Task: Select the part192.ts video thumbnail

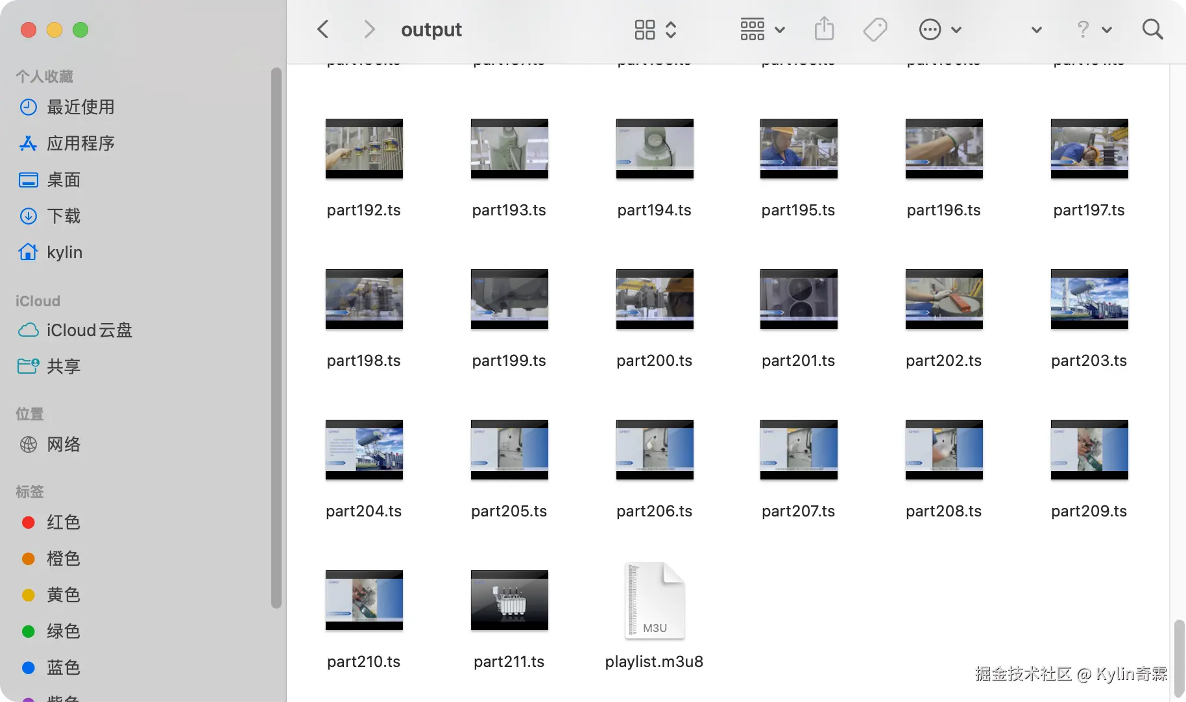Action: pos(364,149)
